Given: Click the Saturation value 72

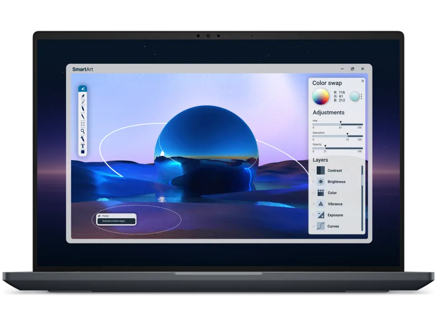Looking at the screenshot, I should pyautogui.click(x=347, y=139).
